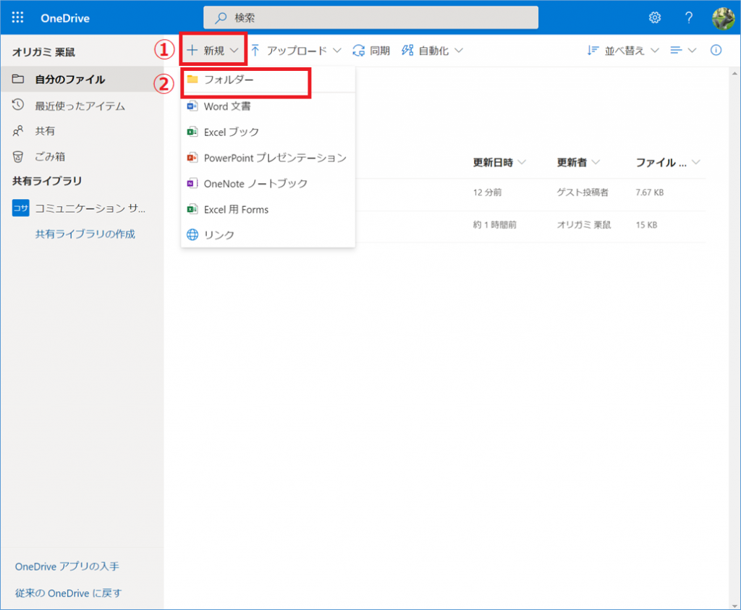Click the Word document icon in menu
Viewport: 741px width, 610px height.
(192, 106)
